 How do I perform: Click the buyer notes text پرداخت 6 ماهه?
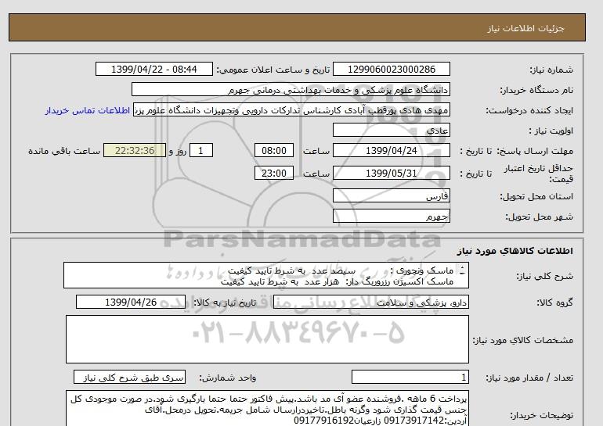coord(267,410)
